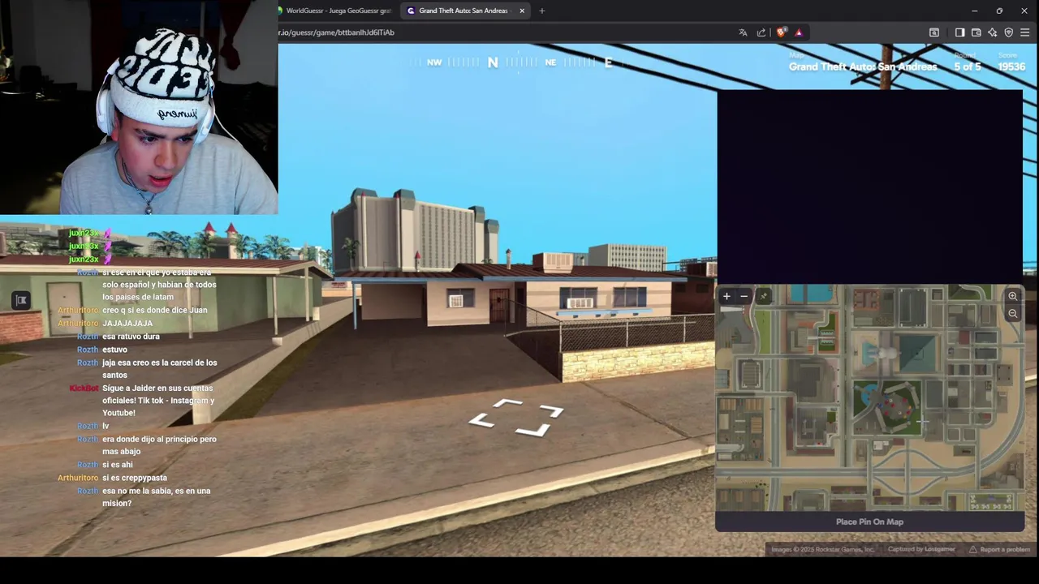Viewport: 1039px width, 584px height.
Task: Click the Grand Theft Auto: San Andreas map title
Action: click(x=863, y=67)
